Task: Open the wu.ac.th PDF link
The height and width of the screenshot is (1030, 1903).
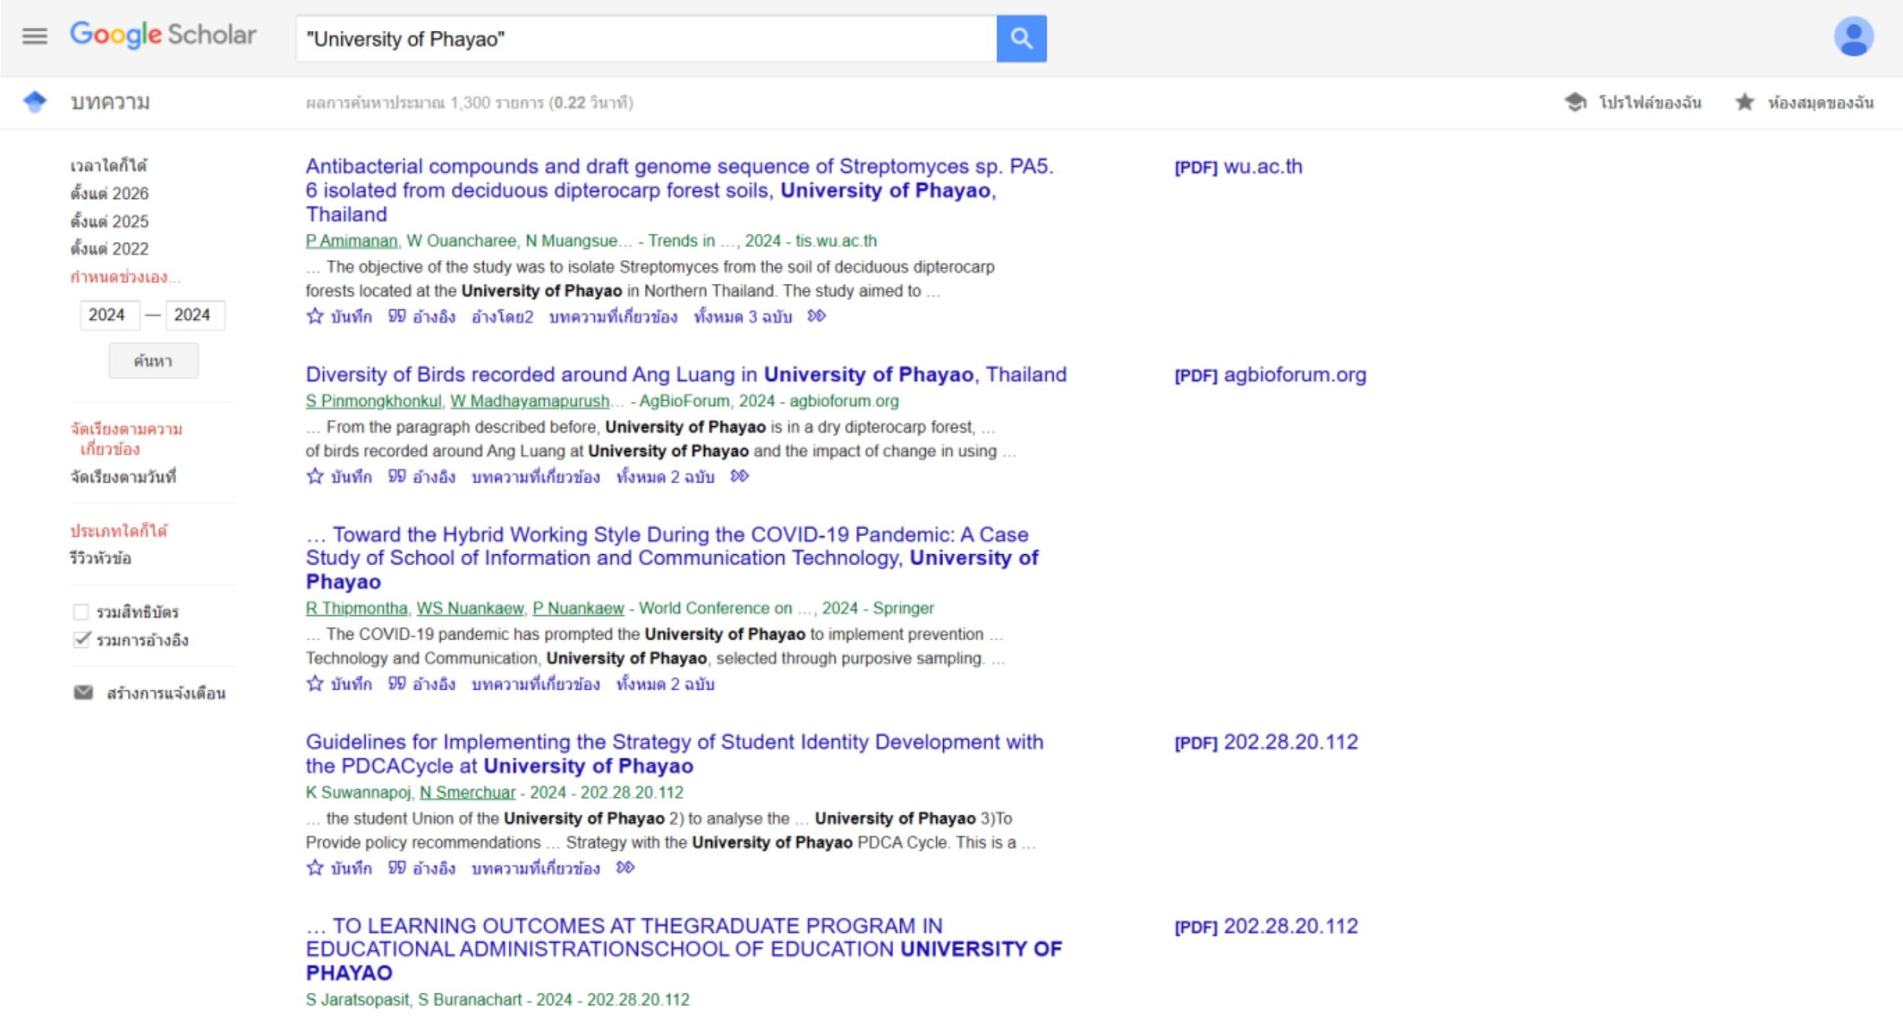Action: pos(1238,167)
